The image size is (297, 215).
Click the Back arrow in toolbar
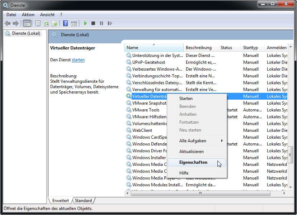(8, 24)
